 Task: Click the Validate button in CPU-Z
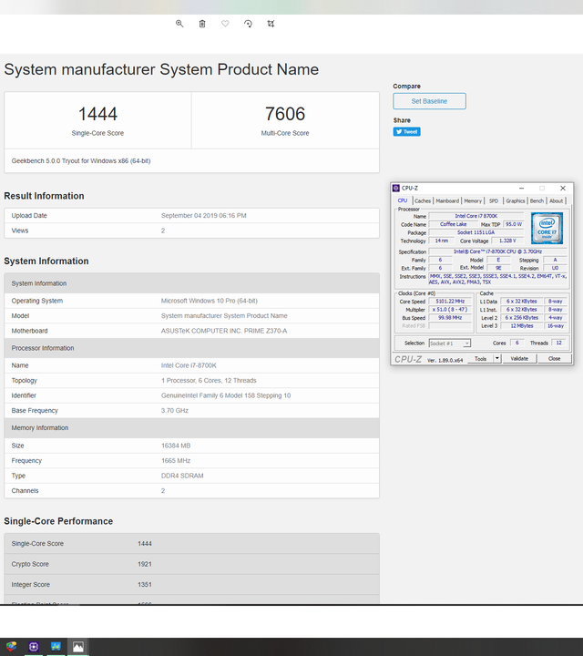click(519, 359)
